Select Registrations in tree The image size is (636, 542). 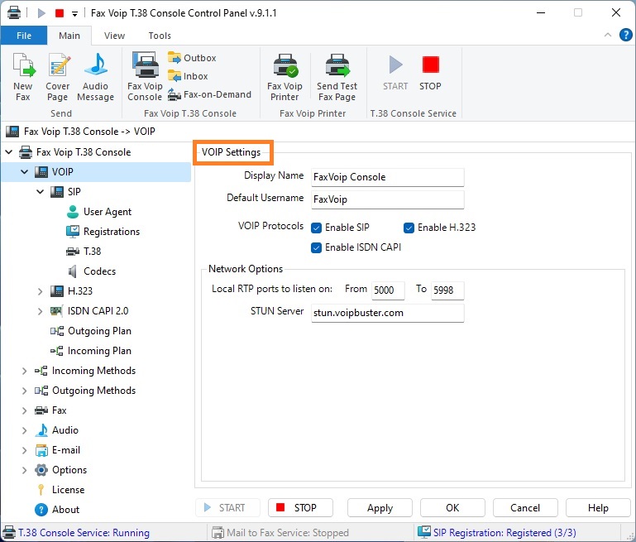pos(103,232)
